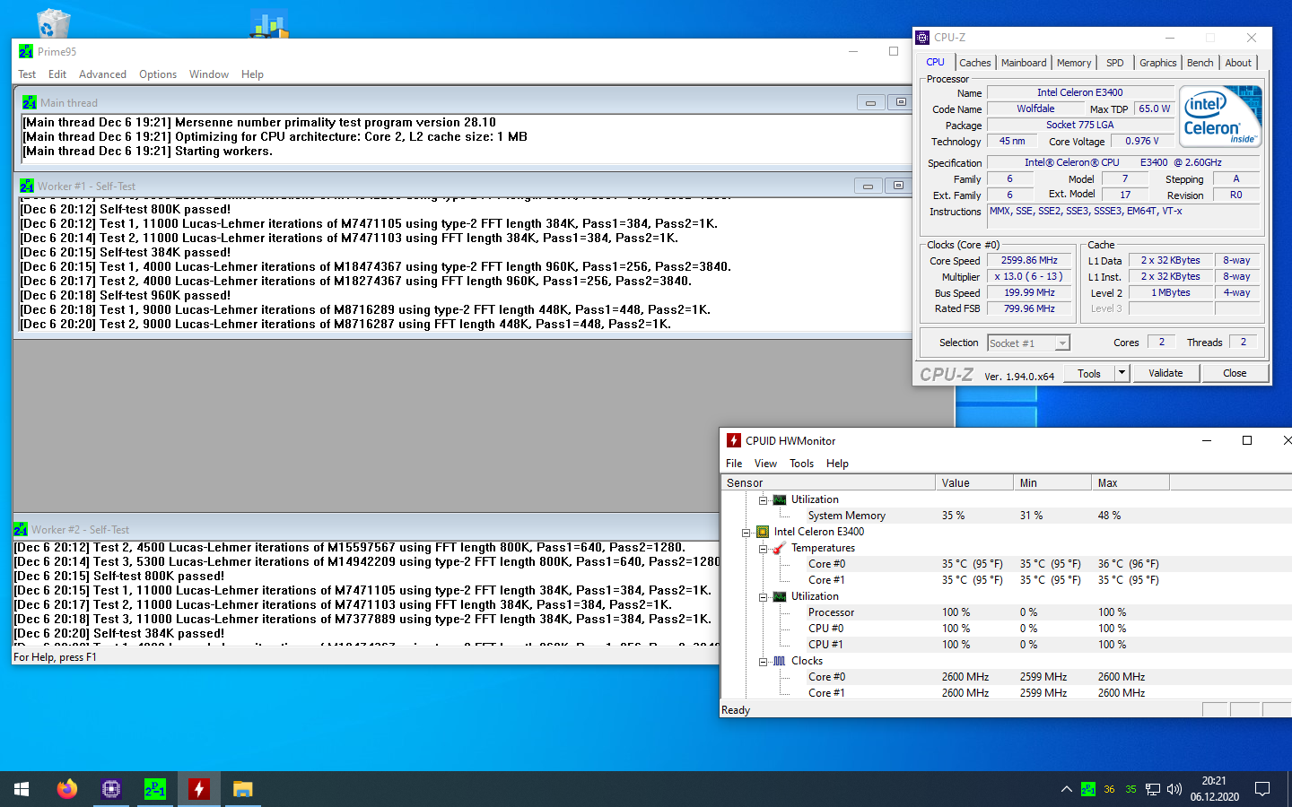
Task: Open the Recycle Bin desktop icon
Action: coord(53,22)
